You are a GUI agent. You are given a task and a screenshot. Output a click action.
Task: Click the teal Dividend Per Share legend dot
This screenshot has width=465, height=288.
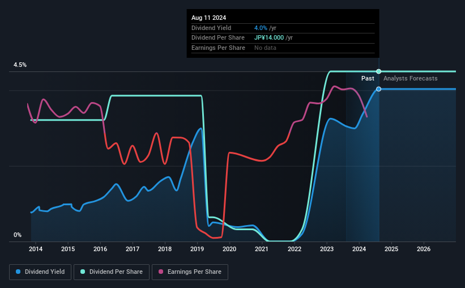tap(83, 272)
